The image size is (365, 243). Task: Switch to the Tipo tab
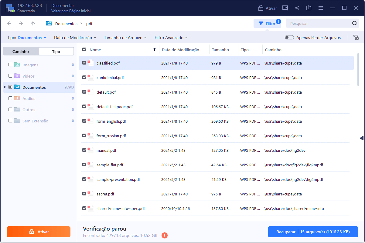[56, 52]
